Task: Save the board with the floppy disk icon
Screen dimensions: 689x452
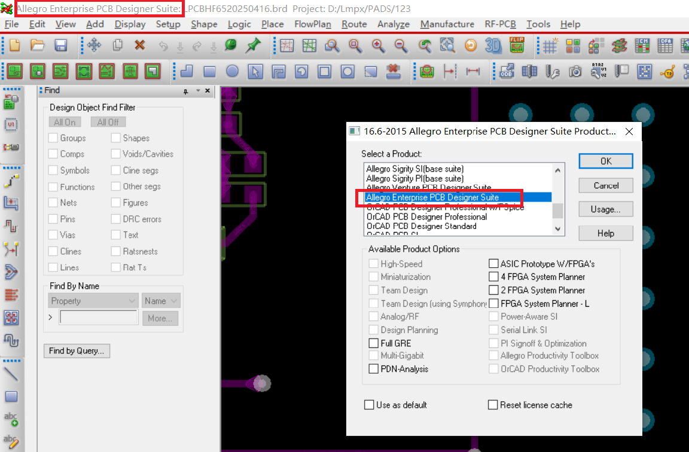Action: tap(60, 45)
